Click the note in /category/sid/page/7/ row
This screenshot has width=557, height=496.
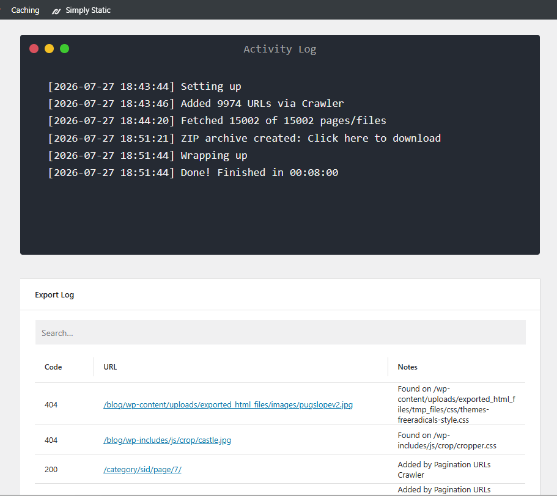(444, 470)
